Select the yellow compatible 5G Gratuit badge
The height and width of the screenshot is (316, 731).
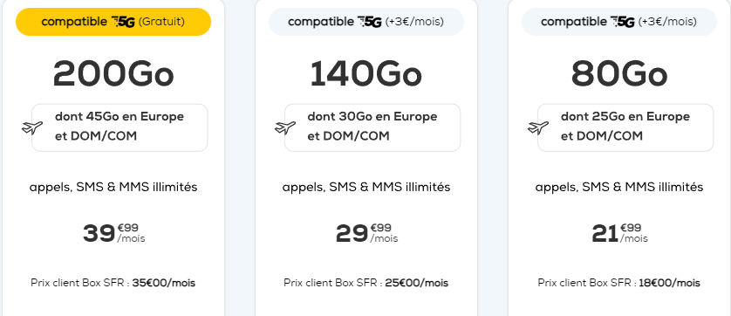coord(113,22)
